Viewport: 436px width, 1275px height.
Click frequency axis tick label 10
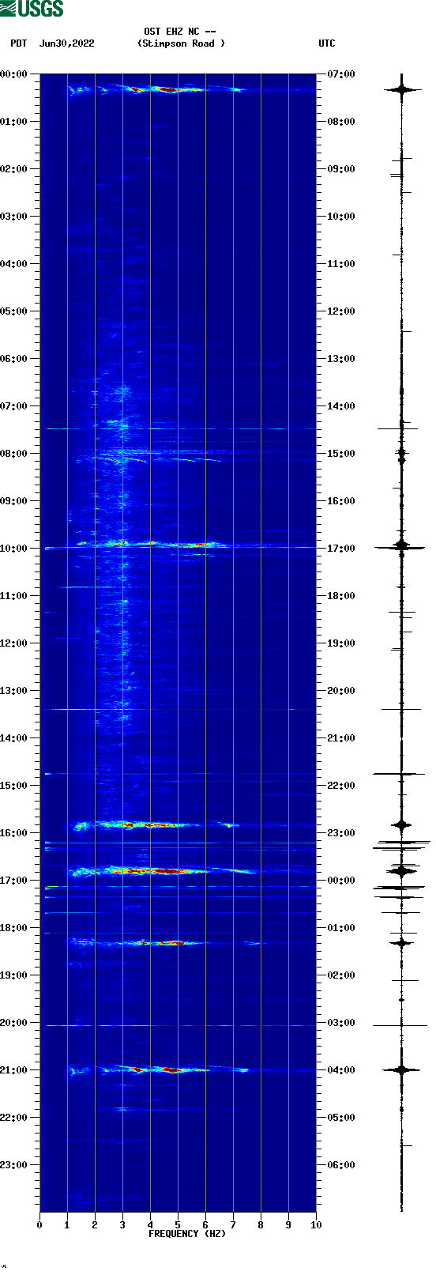pos(316,1225)
